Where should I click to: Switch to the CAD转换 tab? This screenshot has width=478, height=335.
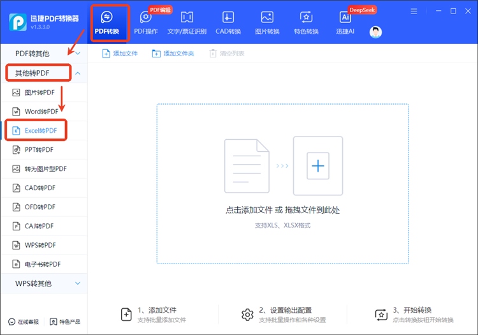[x=228, y=23]
